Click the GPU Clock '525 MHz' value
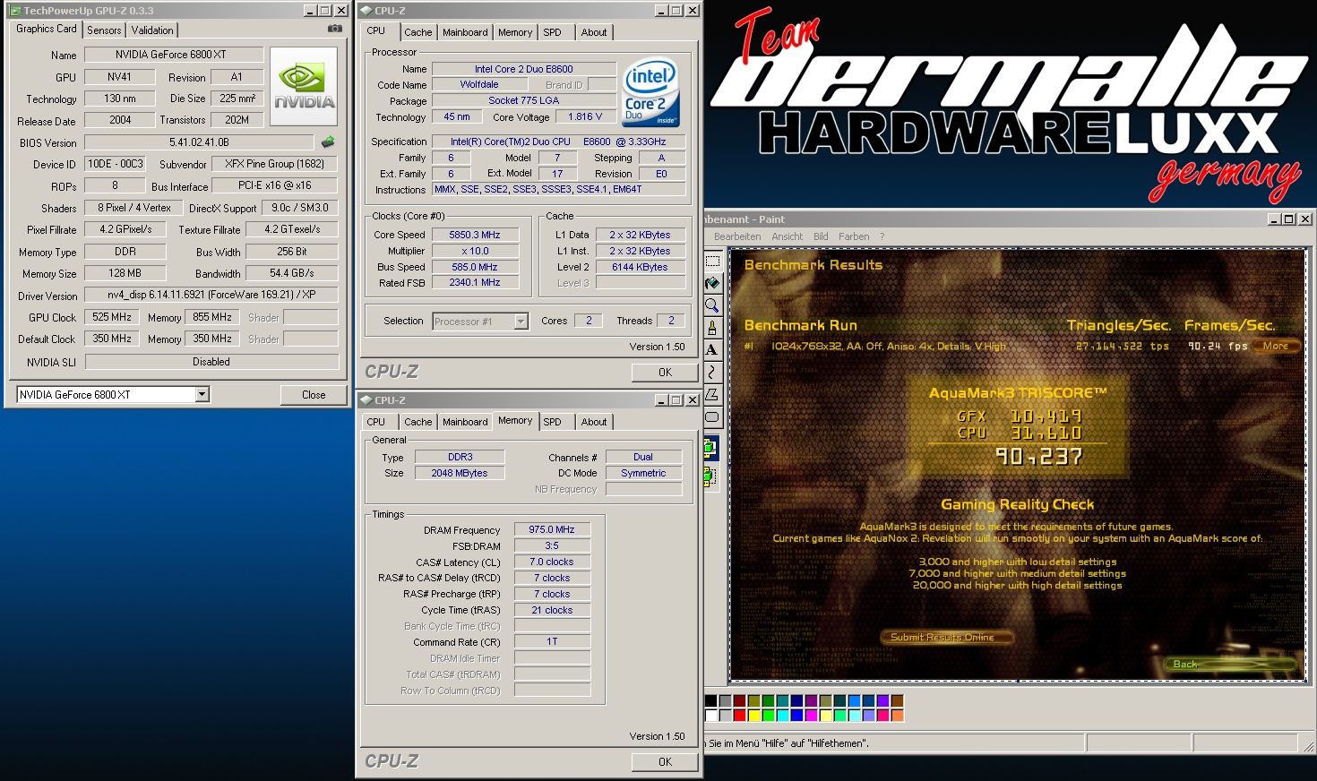This screenshot has height=781, width=1317. (112, 317)
